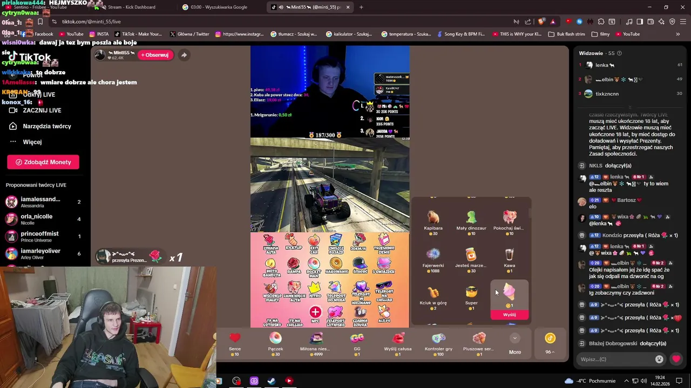This screenshot has height=388, width=691.
Task: Open viewer tixkzncnn in Widzowie list
Action: 631,94
